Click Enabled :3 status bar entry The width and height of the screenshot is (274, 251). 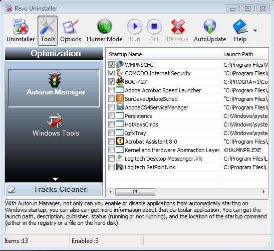(x=85, y=241)
